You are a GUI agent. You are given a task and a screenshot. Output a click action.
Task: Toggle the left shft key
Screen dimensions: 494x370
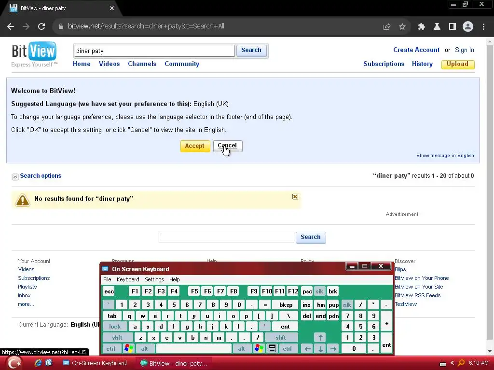pos(117,338)
